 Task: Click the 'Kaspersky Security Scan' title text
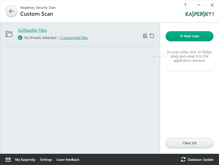point(38,8)
